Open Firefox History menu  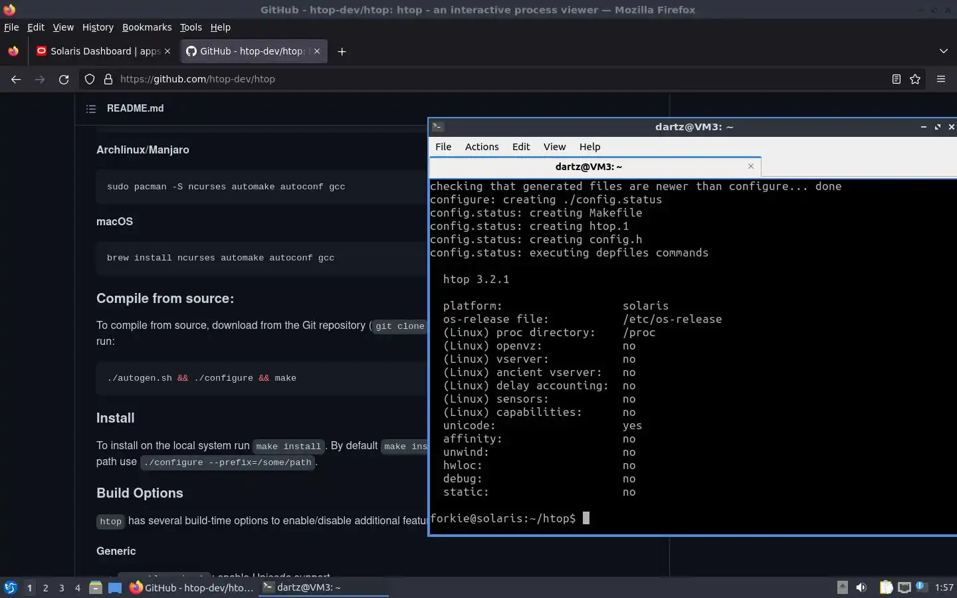click(98, 27)
